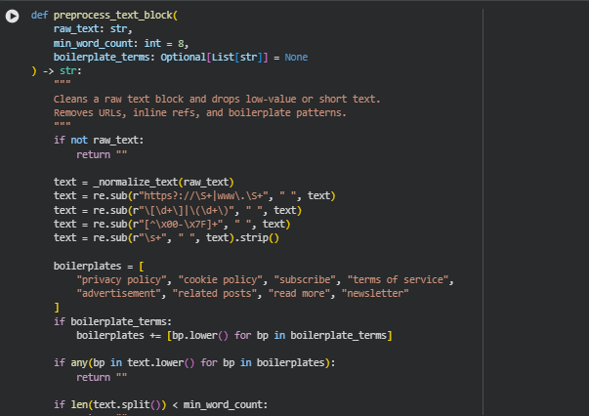Click the "privacy policy" string
Viewport: 589px width, 416px height.
coord(123,279)
